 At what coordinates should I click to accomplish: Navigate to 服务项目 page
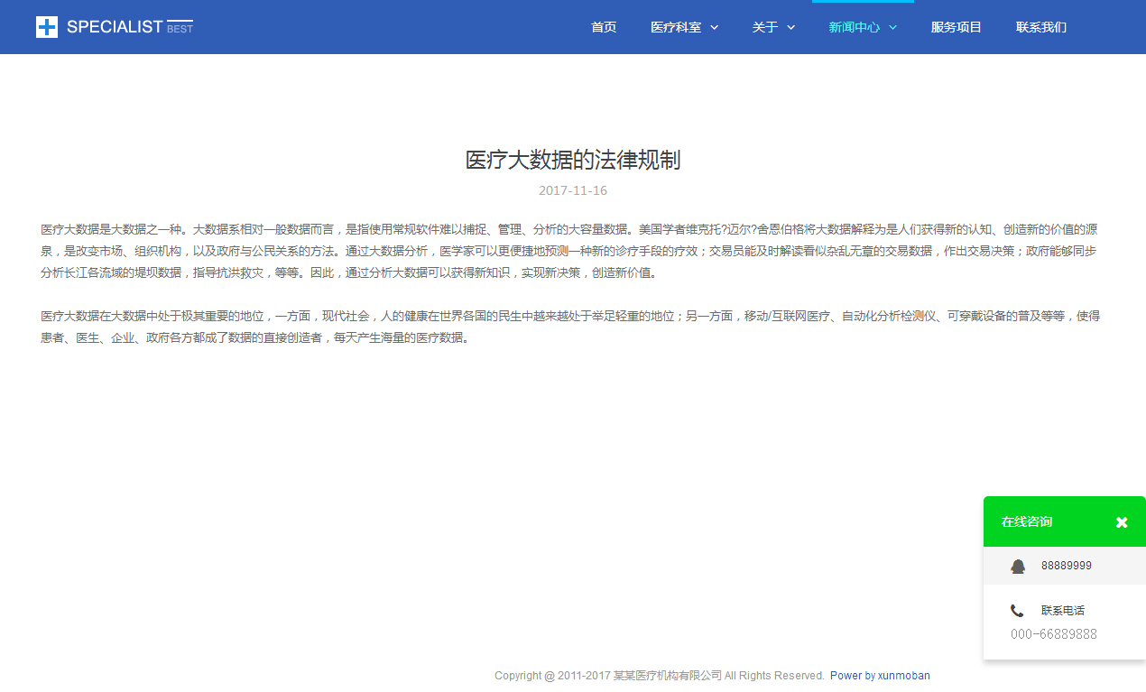pyautogui.click(x=956, y=27)
